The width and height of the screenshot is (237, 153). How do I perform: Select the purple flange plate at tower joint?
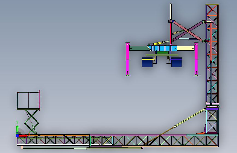(212, 109)
